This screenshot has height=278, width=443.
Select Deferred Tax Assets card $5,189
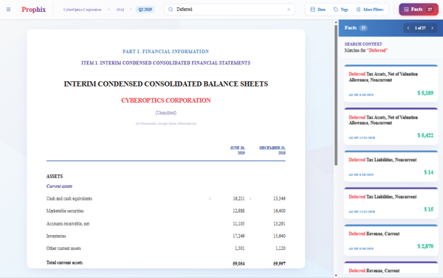tap(391, 84)
